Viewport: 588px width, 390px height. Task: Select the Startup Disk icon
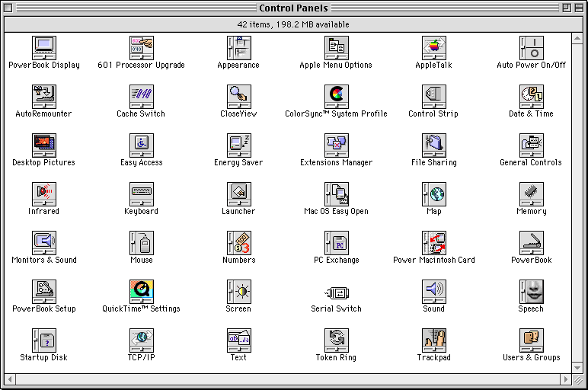44,340
